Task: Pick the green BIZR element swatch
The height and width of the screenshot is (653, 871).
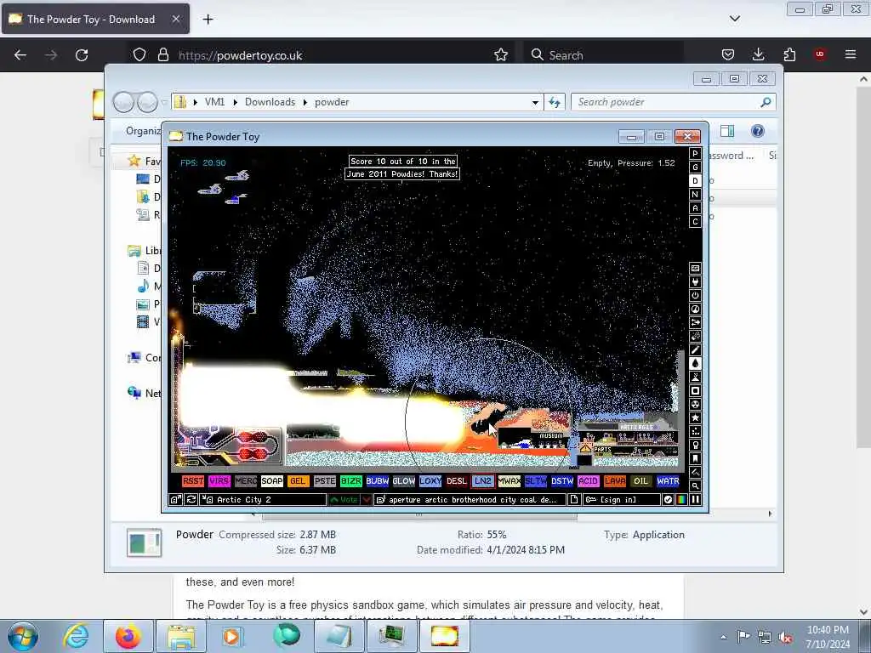Action: coord(351,481)
